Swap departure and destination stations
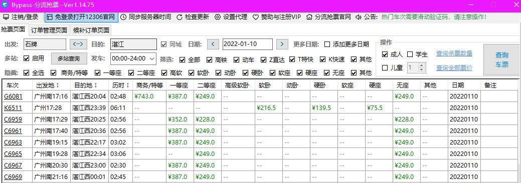The width and height of the screenshot is (521, 183). click(x=78, y=44)
